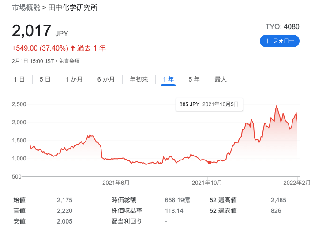Screen dimensions: 315x231
Task: Click the フォロー follow button
Action: tap(279, 41)
